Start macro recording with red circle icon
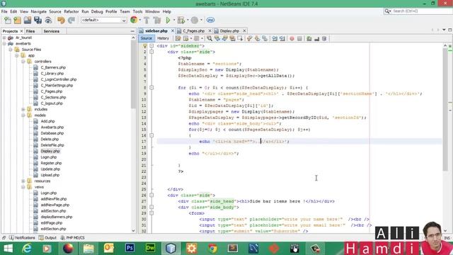The height and width of the screenshot is (255, 453). [292, 38]
